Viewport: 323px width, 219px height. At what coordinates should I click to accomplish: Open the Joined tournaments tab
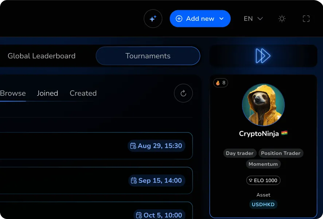tap(47, 93)
